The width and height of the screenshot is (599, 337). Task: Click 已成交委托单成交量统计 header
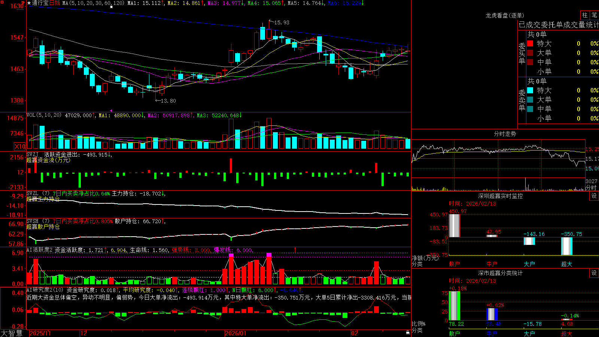[559, 25]
